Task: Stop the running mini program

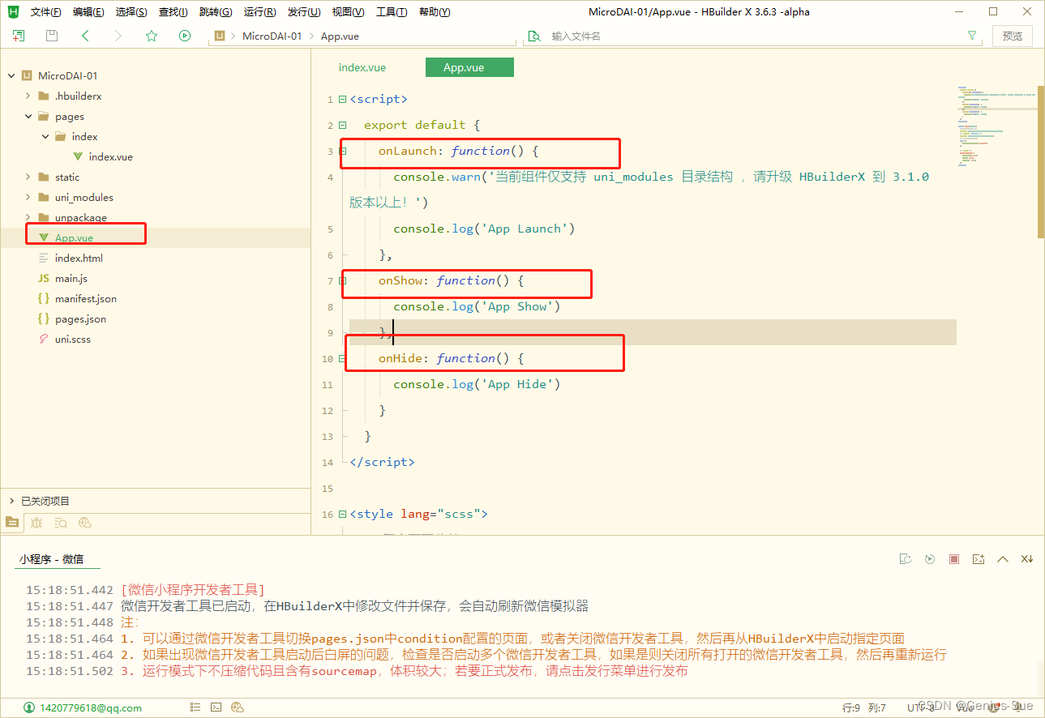Action: click(x=954, y=559)
